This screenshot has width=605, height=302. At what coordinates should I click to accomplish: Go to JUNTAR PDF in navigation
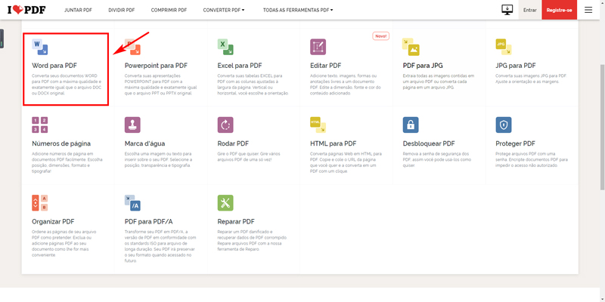[x=79, y=10]
